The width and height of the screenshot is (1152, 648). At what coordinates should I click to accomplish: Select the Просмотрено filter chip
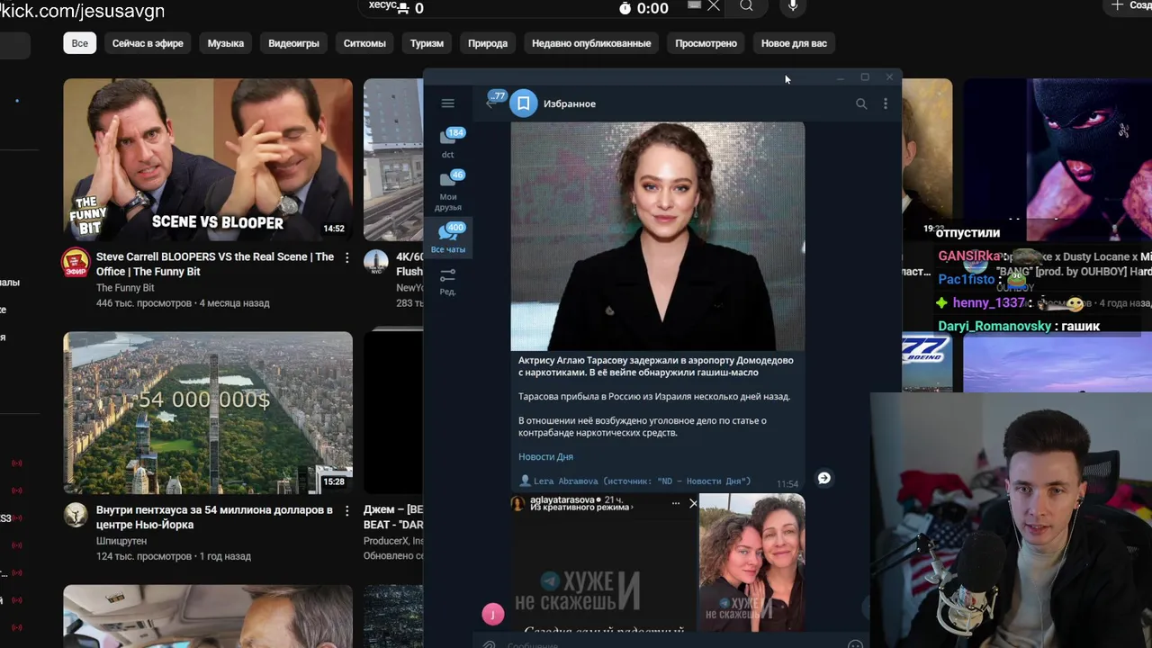pyautogui.click(x=706, y=43)
